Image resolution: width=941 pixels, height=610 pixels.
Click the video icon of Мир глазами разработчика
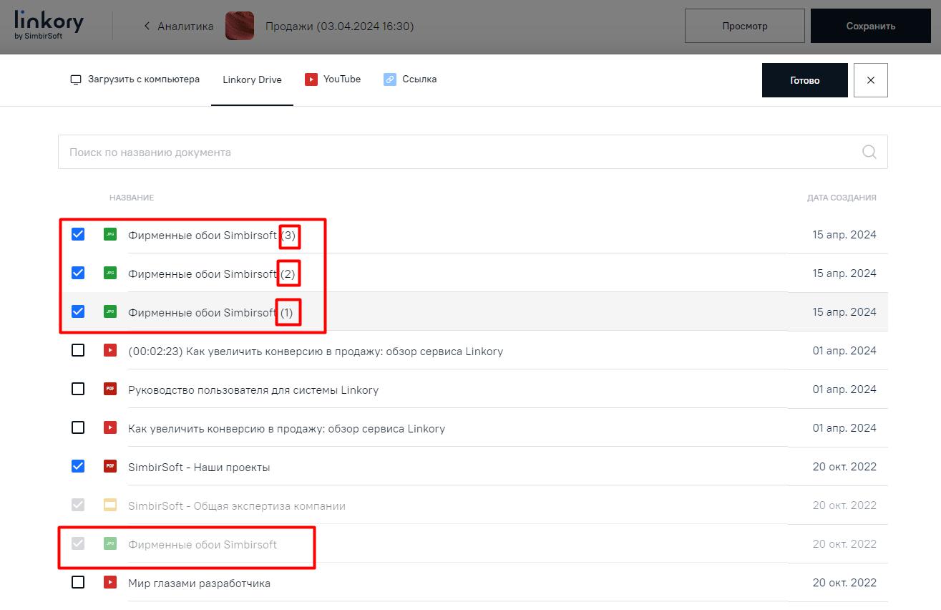pos(109,582)
